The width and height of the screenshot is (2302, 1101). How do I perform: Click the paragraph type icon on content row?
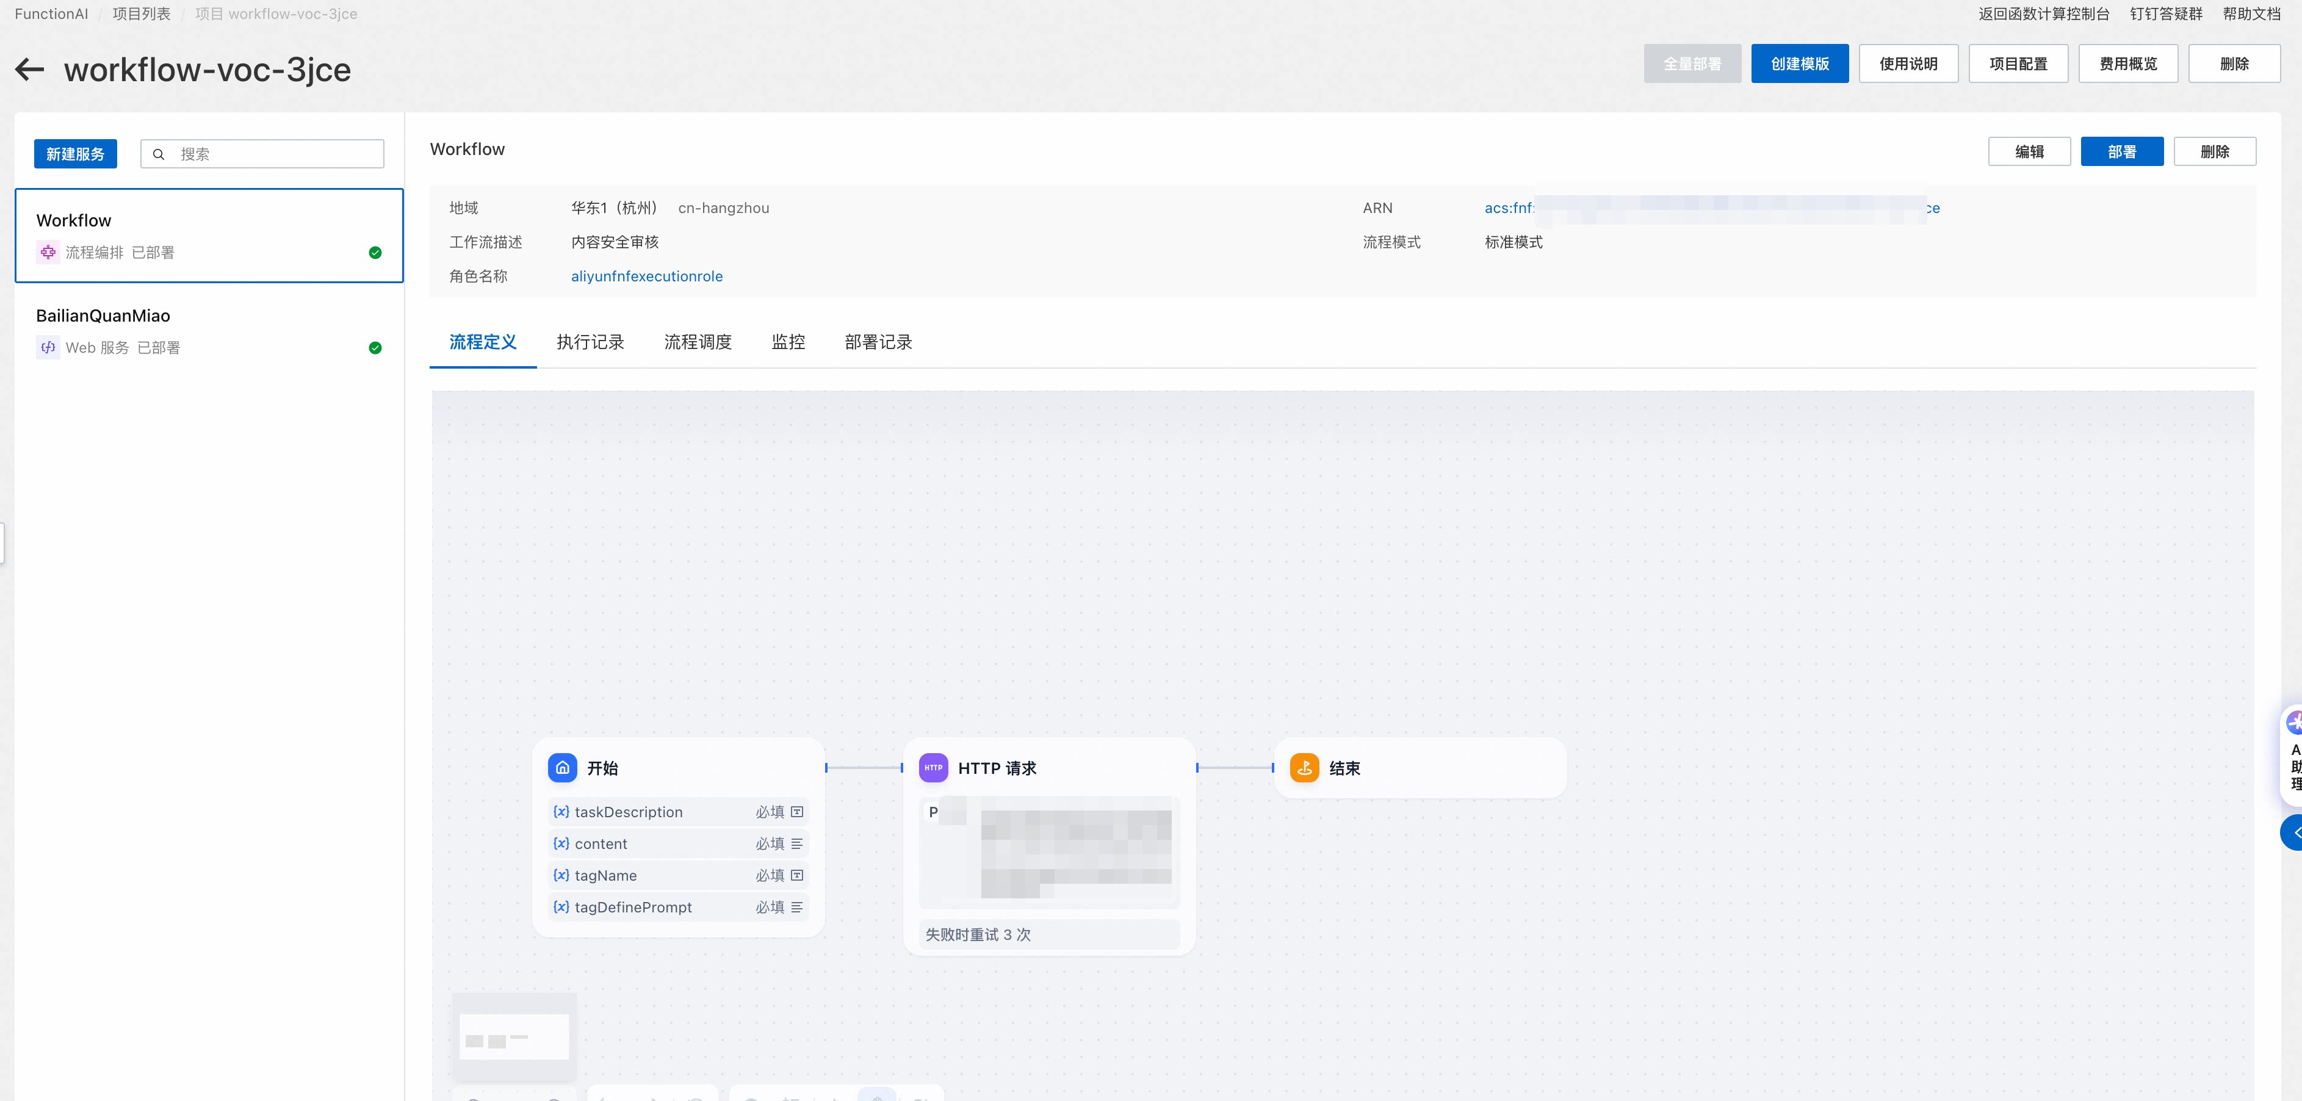[797, 843]
